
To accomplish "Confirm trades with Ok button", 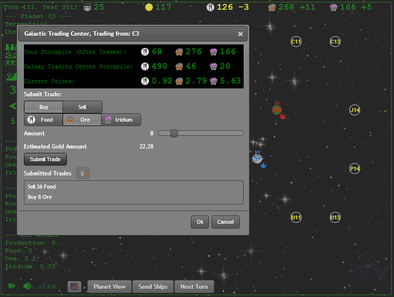I will tap(200, 222).
